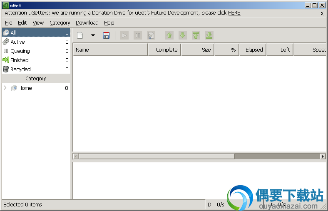Viewport: 328px width, 211px height.
Task: Click the new download page icon
Action: [x=80, y=35]
